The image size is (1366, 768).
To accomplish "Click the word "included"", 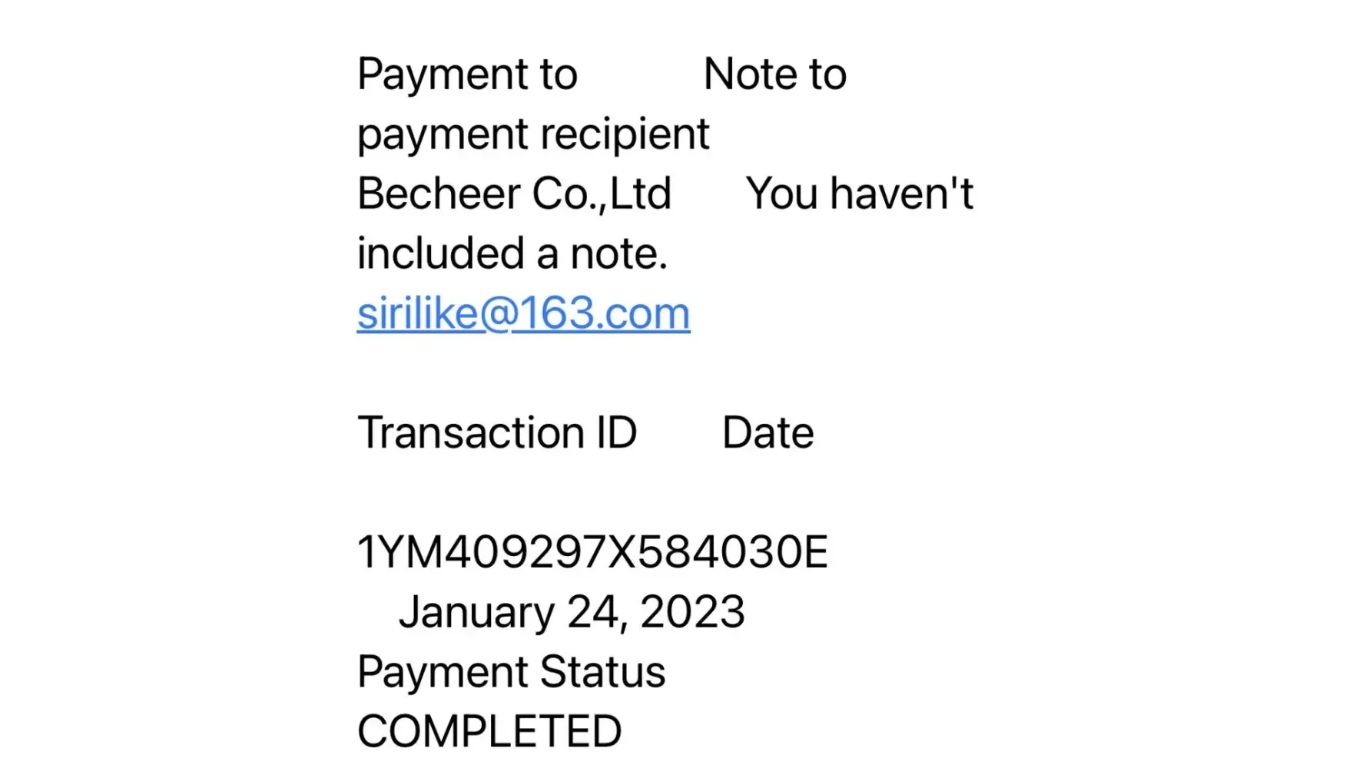I will coord(440,253).
